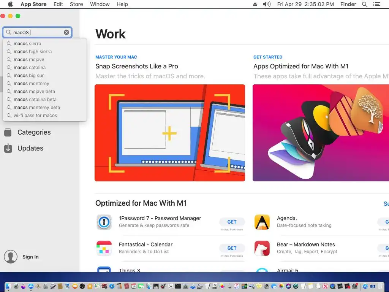This screenshot has height=292, width=389.
Task: Open Time Machine from the Dock
Action: tap(296, 286)
